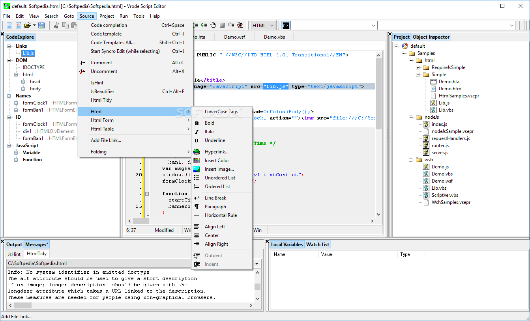Click Code completion in Source menu
Viewport: 530px width, 321px height.
point(135,25)
